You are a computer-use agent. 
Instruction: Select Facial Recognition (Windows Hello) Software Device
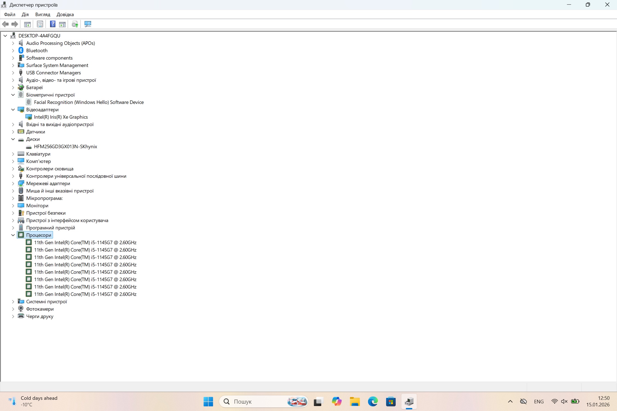click(x=89, y=102)
